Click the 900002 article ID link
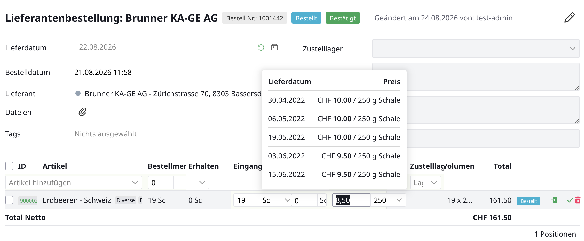 pyautogui.click(x=29, y=200)
